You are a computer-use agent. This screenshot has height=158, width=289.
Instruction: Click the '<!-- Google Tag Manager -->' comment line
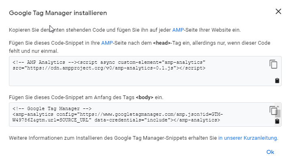pyautogui.click(x=52, y=108)
